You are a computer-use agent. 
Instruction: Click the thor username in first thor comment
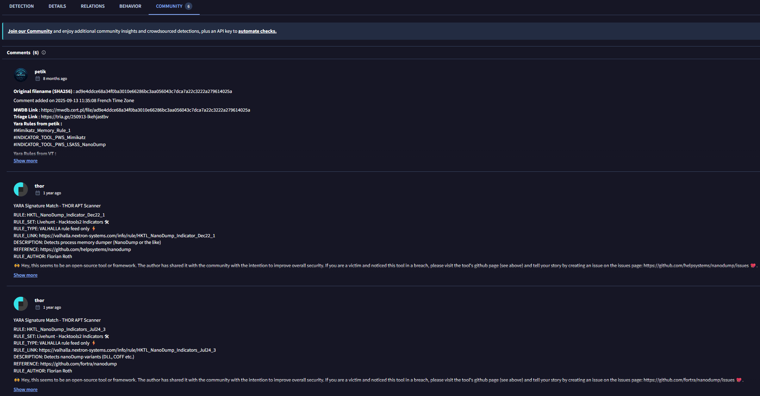point(39,186)
